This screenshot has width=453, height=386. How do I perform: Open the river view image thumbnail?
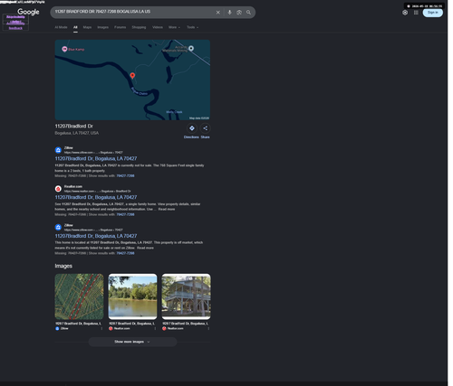coord(132,297)
